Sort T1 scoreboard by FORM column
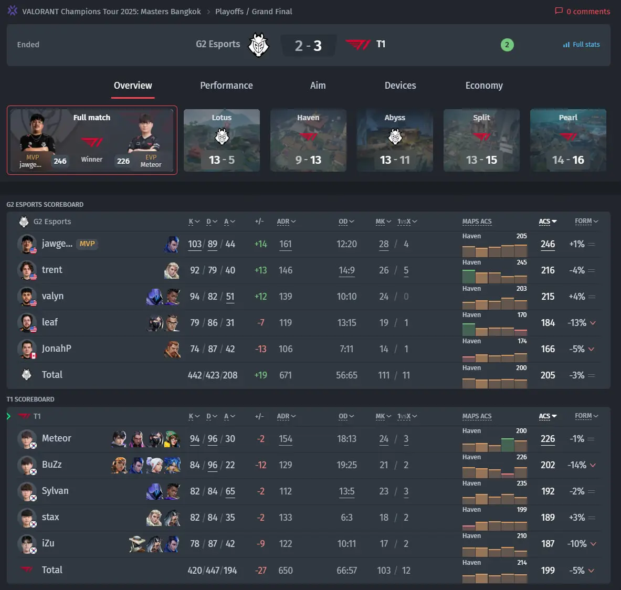621x590 pixels. coord(586,416)
